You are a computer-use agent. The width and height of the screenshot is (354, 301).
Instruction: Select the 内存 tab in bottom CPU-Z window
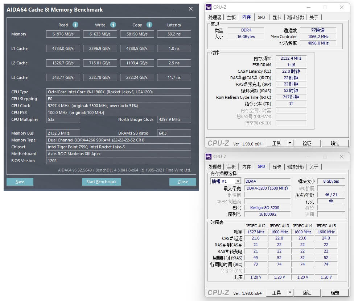click(x=246, y=167)
